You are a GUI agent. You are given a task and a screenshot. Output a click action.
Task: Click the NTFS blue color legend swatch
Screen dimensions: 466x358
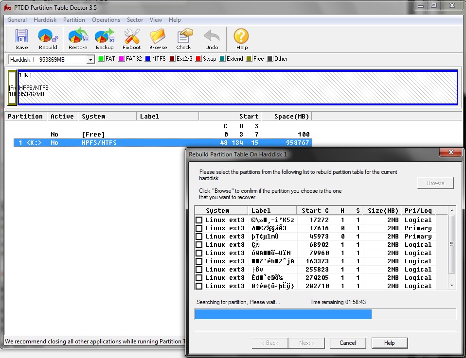coord(148,59)
